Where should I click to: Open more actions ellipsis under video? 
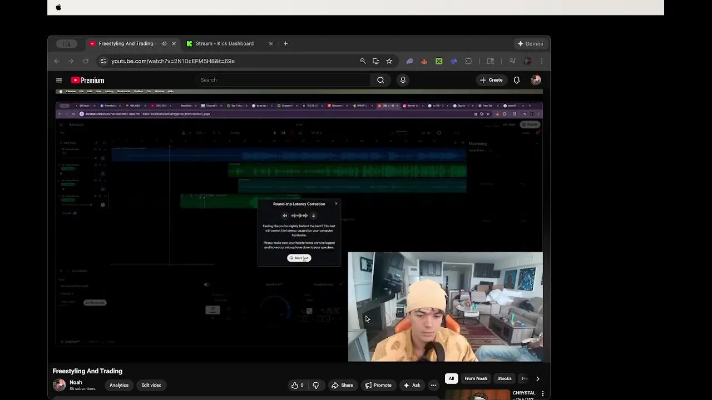[433, 385]
